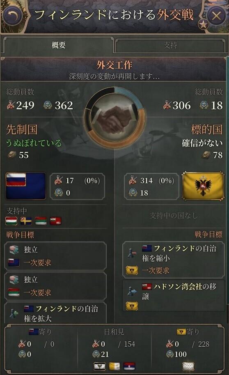The height and width of the screenshot is (375, 229).
Task: Click the ハドソン湾会社の移譲 war goal
Action: [x=174, y=296]
